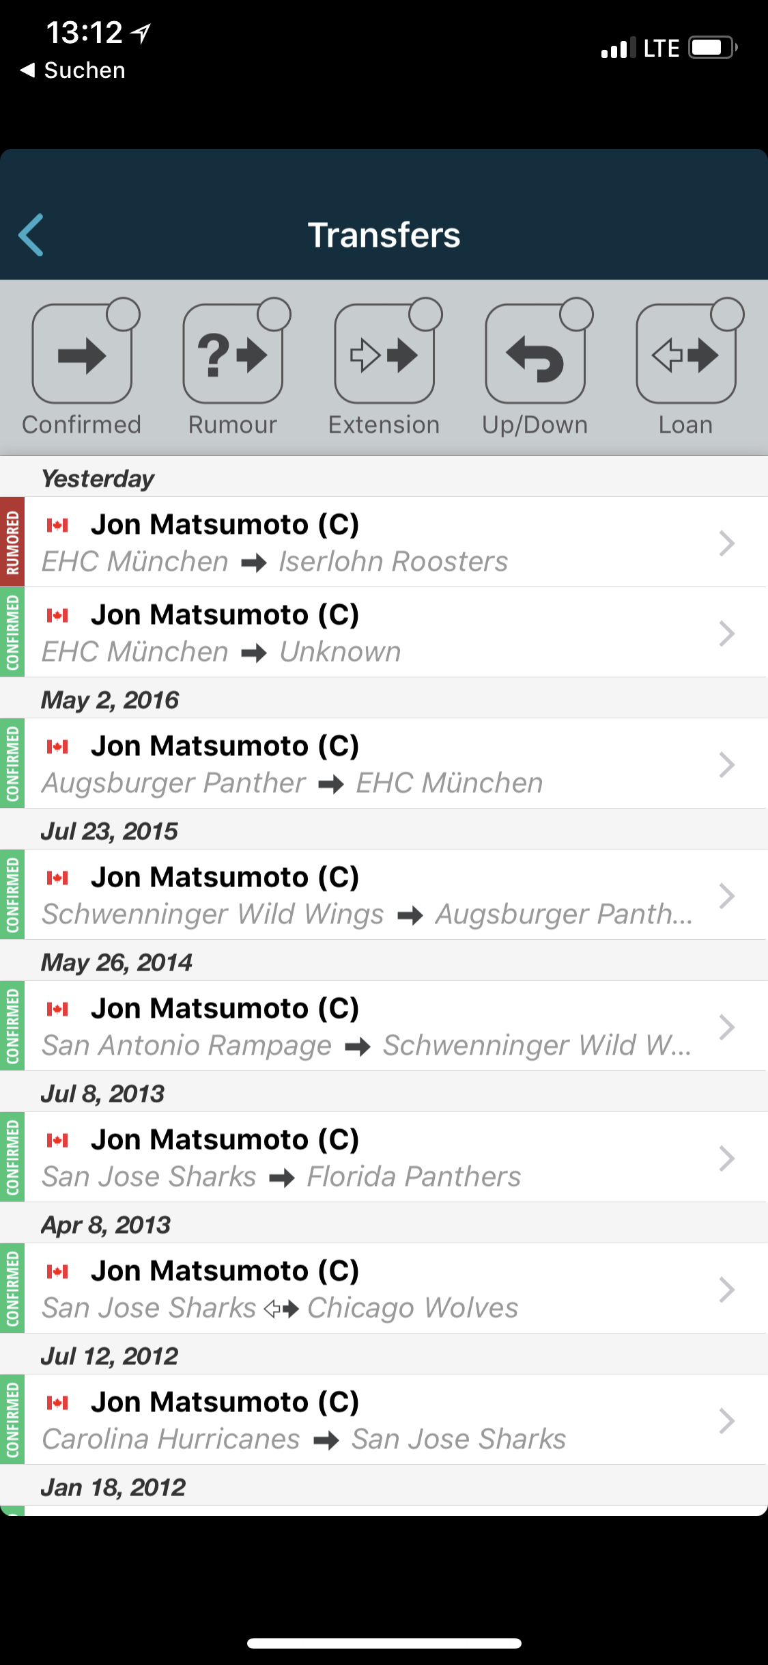Image resolution: width=768 pixels, height=1665 pixels.
Task: Go back using the blue chevron
Action: 31,234
